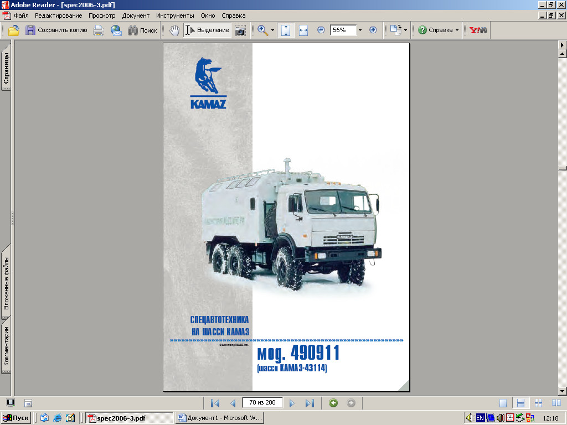
Task: Click the grayed Next View button
Action: click(x=350, y=403)
